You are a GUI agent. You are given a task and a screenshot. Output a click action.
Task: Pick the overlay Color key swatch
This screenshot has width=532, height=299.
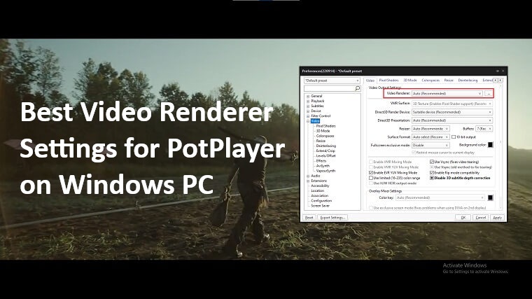(490, 197)
